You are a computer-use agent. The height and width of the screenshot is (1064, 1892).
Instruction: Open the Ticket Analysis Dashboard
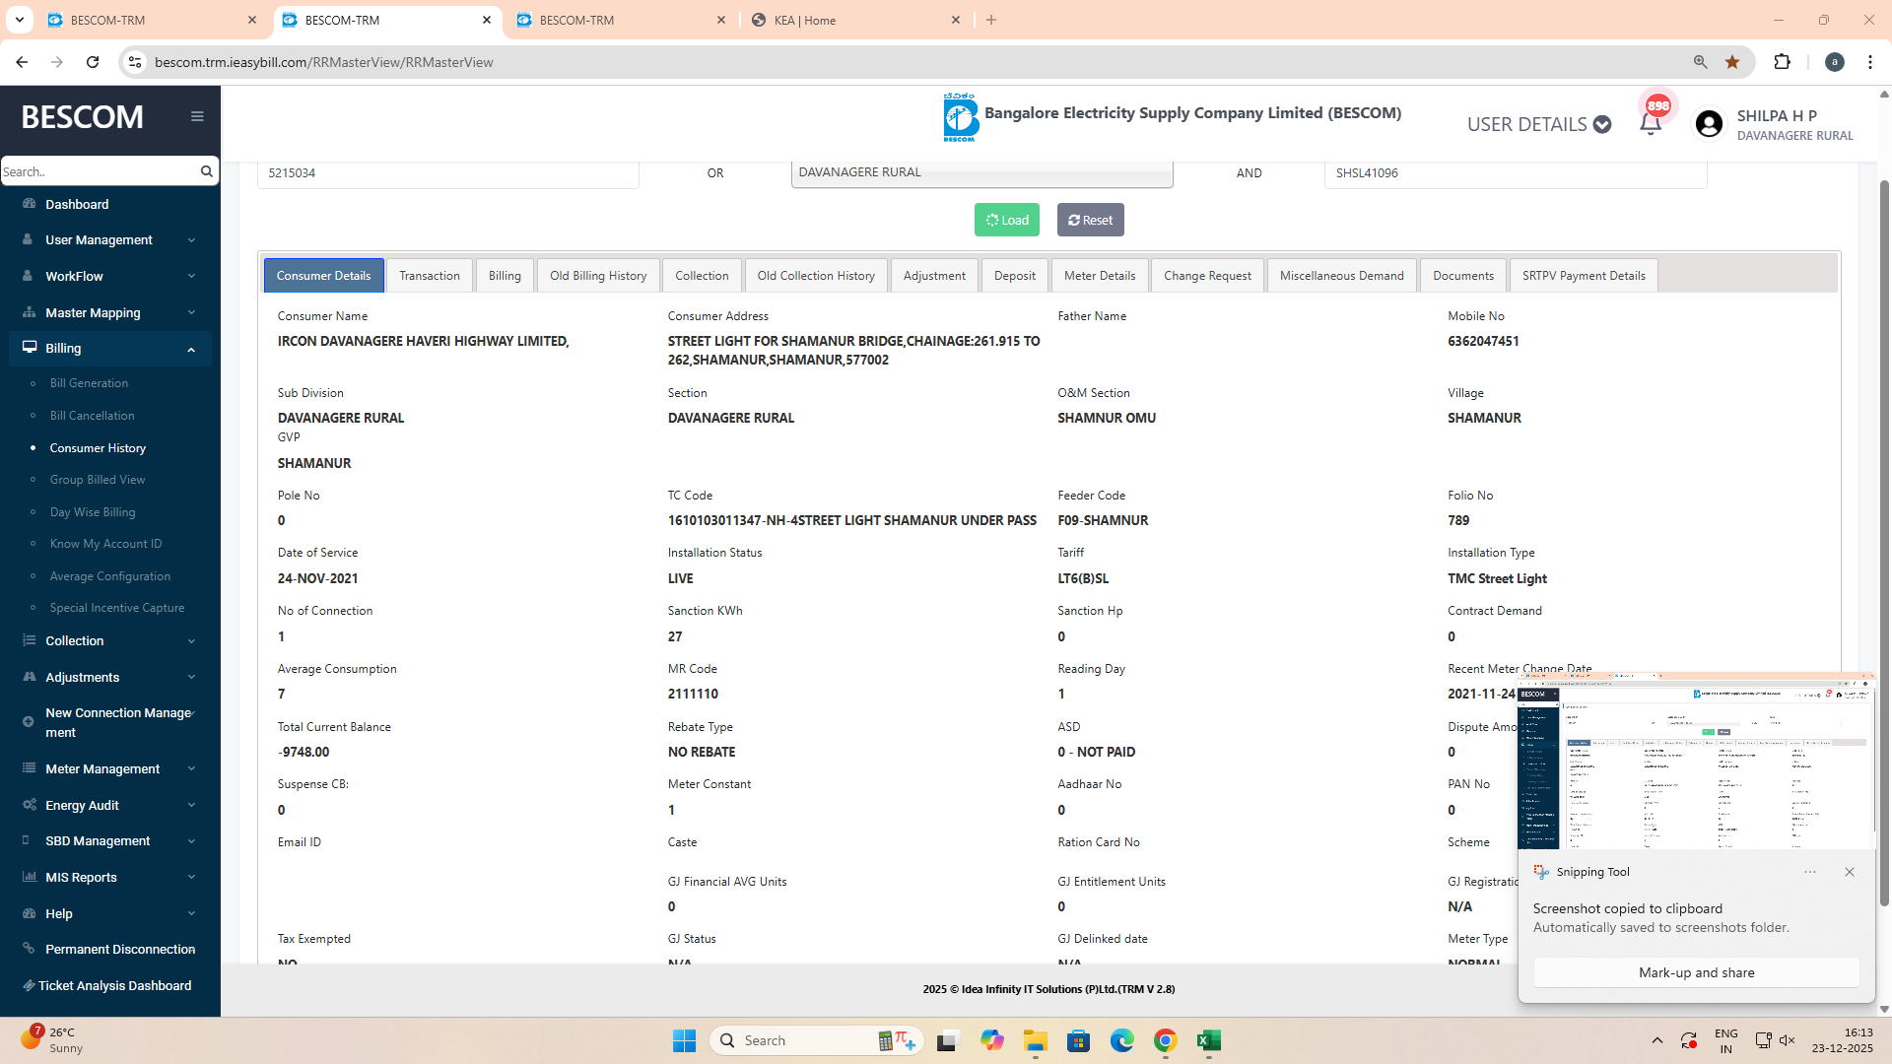[x=114, y=985]
